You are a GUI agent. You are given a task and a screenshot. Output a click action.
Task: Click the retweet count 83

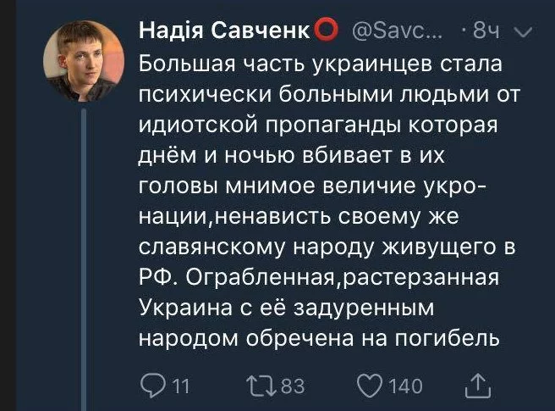pyautogui.click(x=292, y=386)
